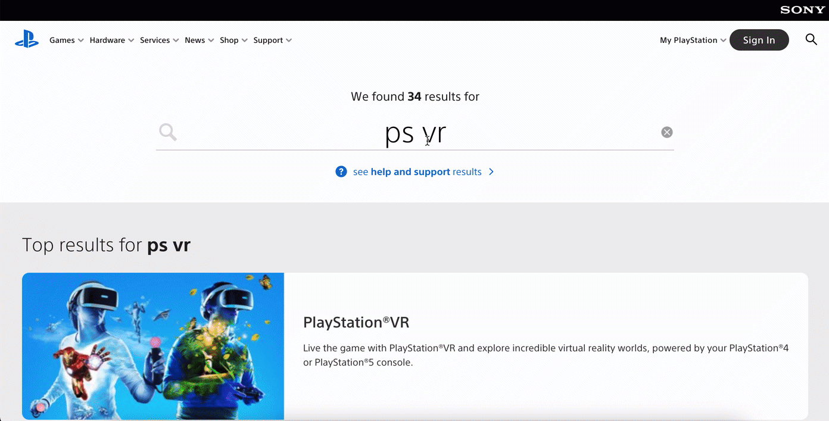
Task: Open the My PlayStation dropdown
Action: tap(693, 40)
